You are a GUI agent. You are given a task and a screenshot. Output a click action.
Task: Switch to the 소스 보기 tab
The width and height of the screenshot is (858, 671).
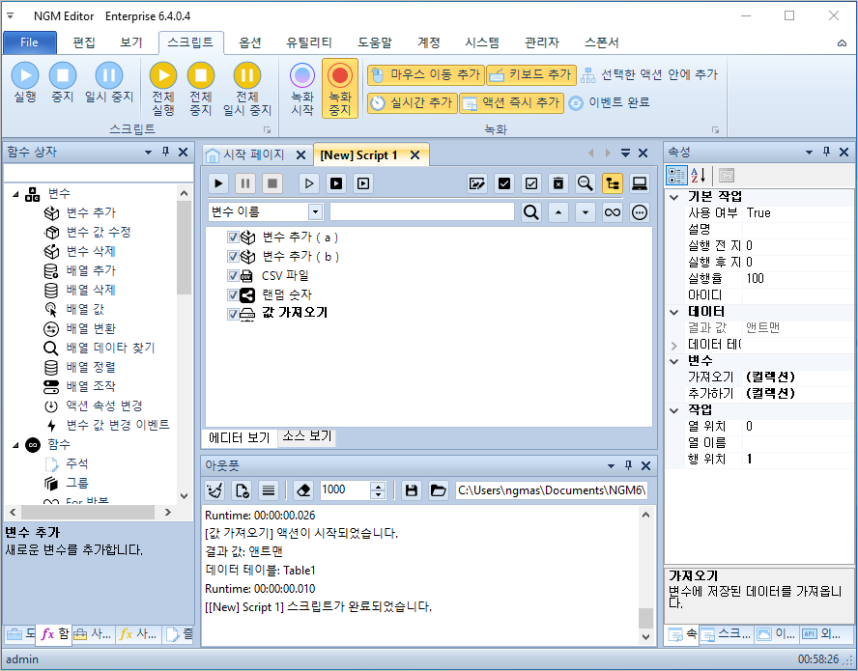click(307, 435)
